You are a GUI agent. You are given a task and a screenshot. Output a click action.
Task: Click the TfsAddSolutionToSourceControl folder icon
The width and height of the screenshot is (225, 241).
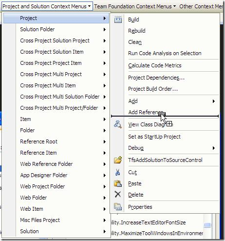point(118,160)
